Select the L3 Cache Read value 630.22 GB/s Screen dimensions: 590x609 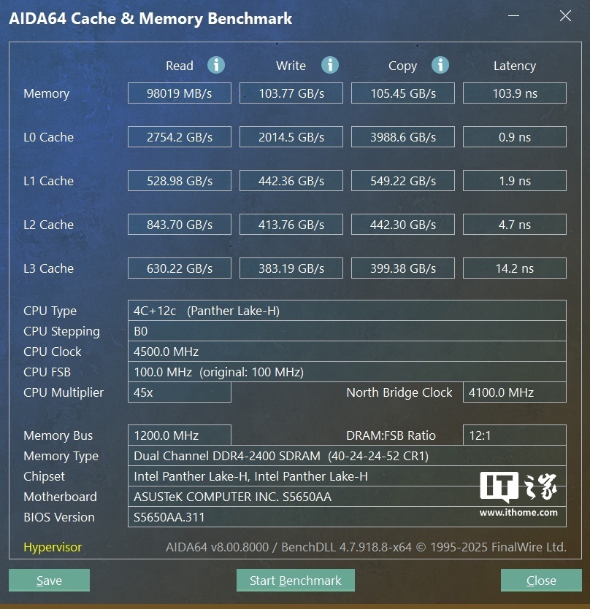click(180, 268)
